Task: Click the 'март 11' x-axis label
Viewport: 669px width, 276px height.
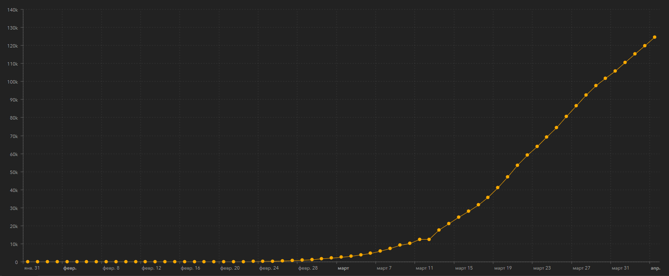Action: [x=424, y=268]
